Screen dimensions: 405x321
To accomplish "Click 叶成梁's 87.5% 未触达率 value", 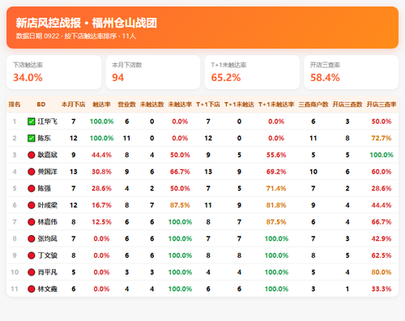I will (x=180, y=205).
